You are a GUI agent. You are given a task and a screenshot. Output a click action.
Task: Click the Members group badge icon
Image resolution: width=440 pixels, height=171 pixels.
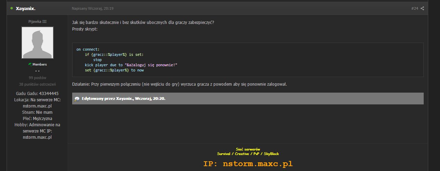pyautogui.click(x=30, y=65)
